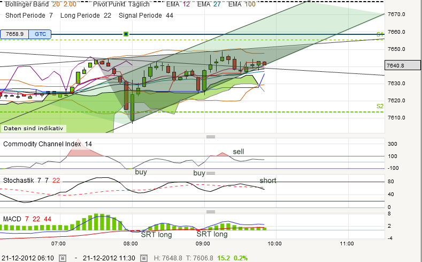
Task: Click Bollinger Band period value 20
Action: click(x=56, y=4)
